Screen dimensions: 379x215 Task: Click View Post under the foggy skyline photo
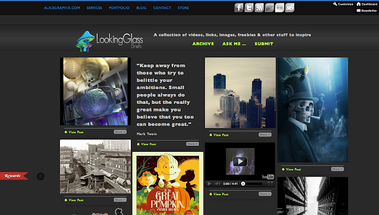[219, 135]
